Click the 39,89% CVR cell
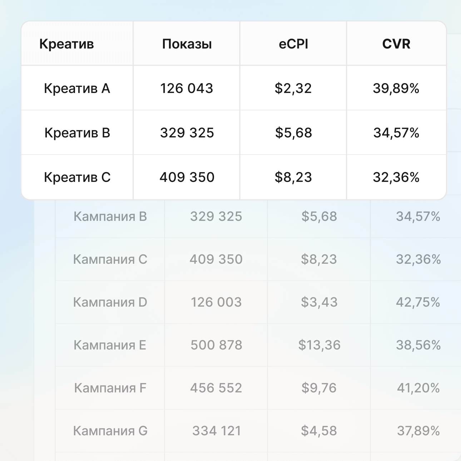 (x=396, y=88)
